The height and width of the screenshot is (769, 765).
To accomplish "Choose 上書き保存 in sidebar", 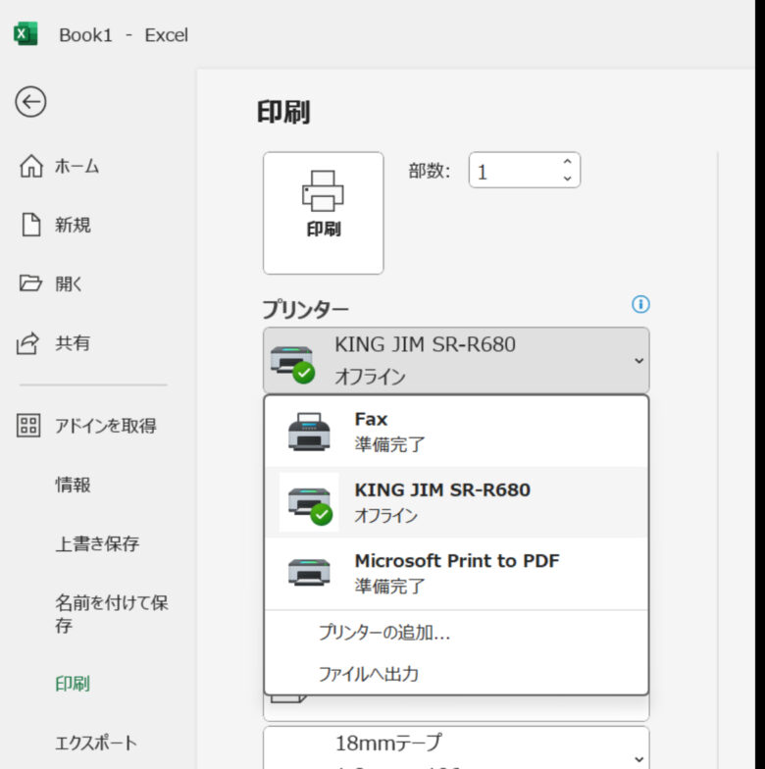I will (x=97, y=543).
